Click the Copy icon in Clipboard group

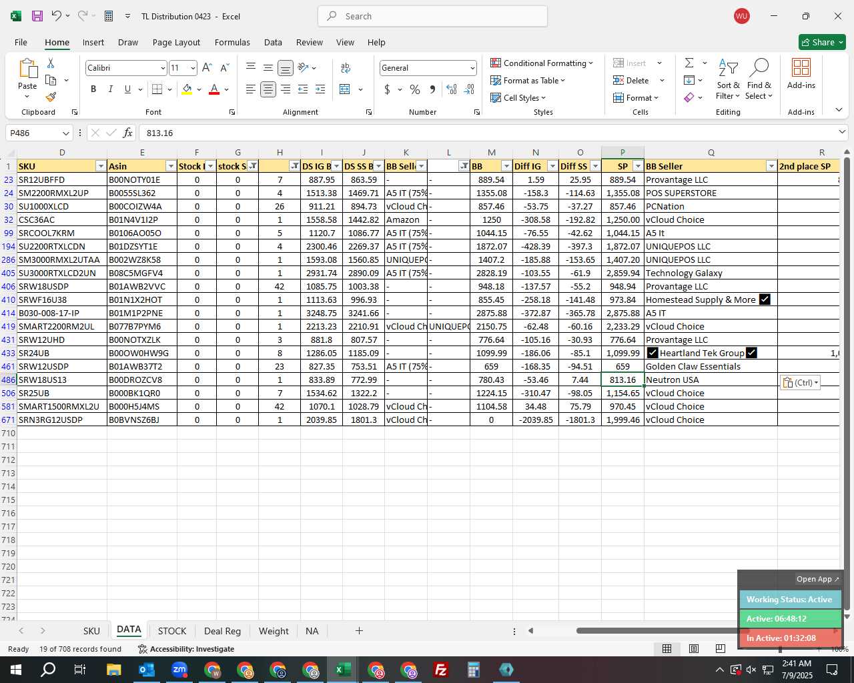(51, 80)
